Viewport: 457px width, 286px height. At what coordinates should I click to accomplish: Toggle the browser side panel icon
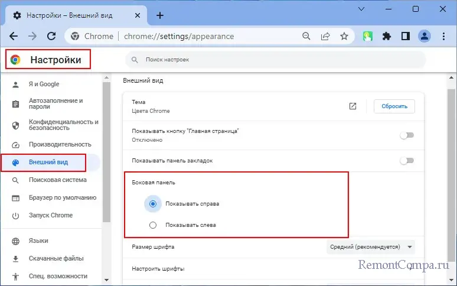click(x=405, y=36)
